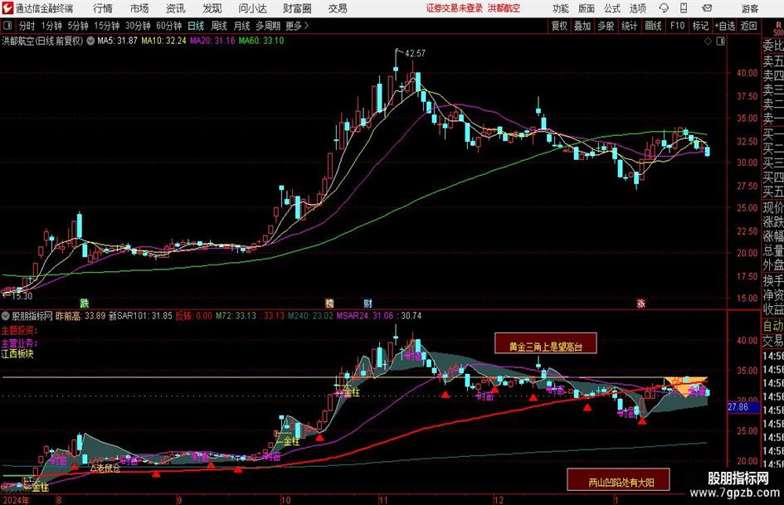The width and height of the screenshot is (784, 505).
Task: Open the 版面 menu
Action: coord(586,8)
